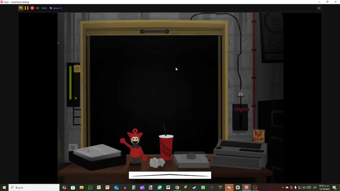The image size is (340, 191).
Task: Open Steam from taskbar
Action: (194, 187)
